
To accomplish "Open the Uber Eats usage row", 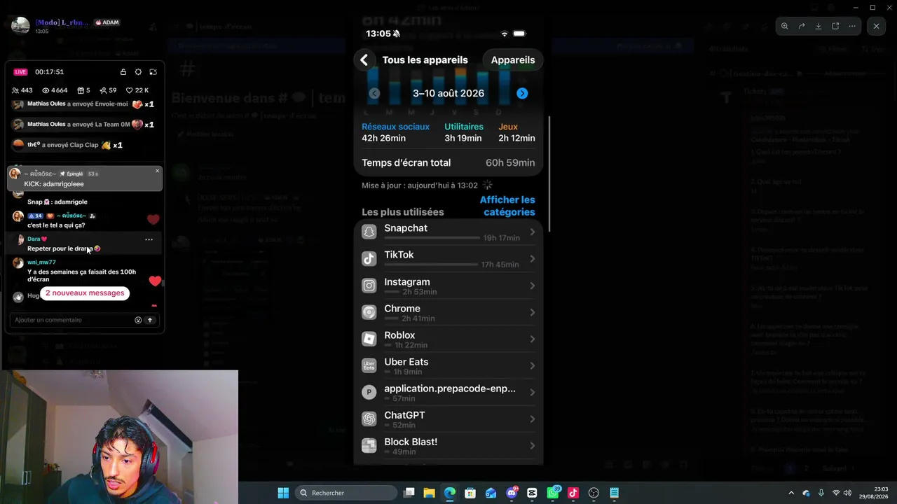I will (448, 365).
